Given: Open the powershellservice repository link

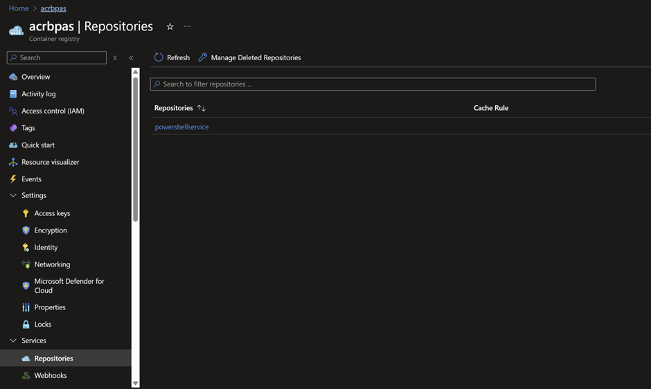Looking at the screenshot, I should click(181, 127).
